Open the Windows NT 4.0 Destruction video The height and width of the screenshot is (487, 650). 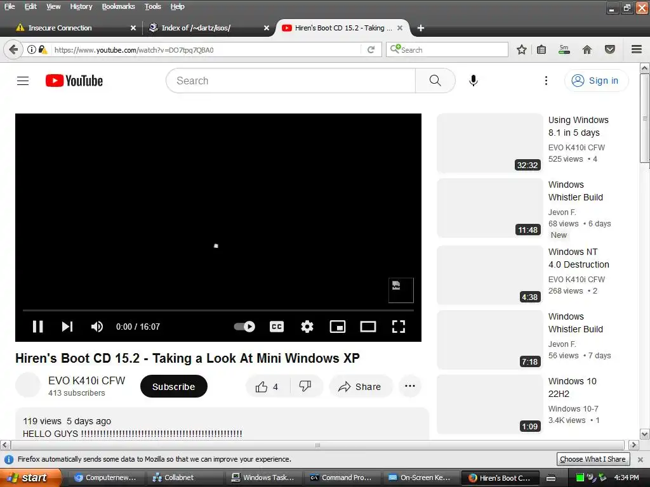coord(578,258)
